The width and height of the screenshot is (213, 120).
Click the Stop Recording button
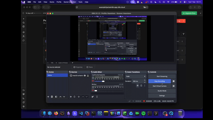pos(159,81)
